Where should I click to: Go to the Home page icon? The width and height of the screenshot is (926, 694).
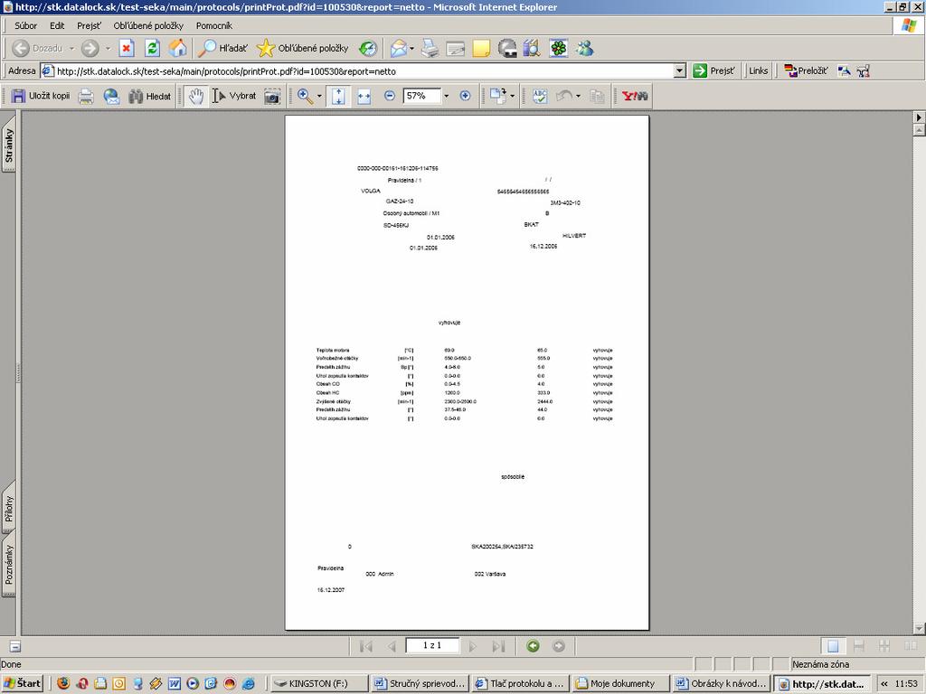pos(177,48)
